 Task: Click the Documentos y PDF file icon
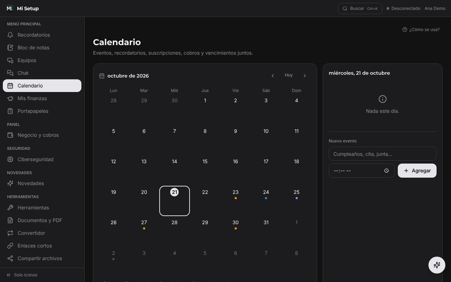(x=10, y=220)
